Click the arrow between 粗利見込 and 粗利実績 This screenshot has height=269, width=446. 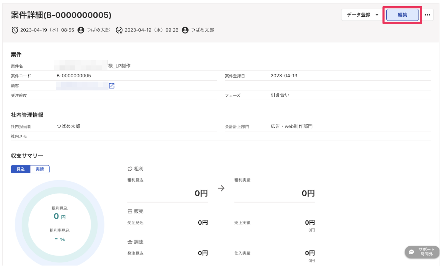pos(221,188)
